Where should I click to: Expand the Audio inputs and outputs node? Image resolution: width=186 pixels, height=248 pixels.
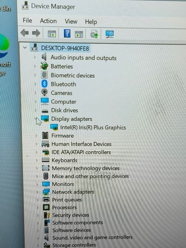(35, 57)
